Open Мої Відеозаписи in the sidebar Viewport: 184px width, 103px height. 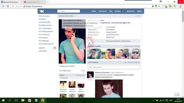45,25
